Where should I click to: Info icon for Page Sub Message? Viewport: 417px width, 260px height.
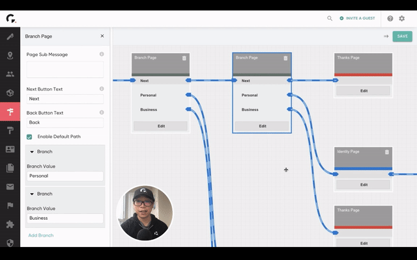click(102, 54)
